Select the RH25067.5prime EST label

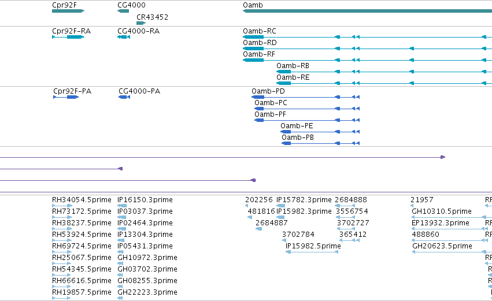tap(82, 258)
